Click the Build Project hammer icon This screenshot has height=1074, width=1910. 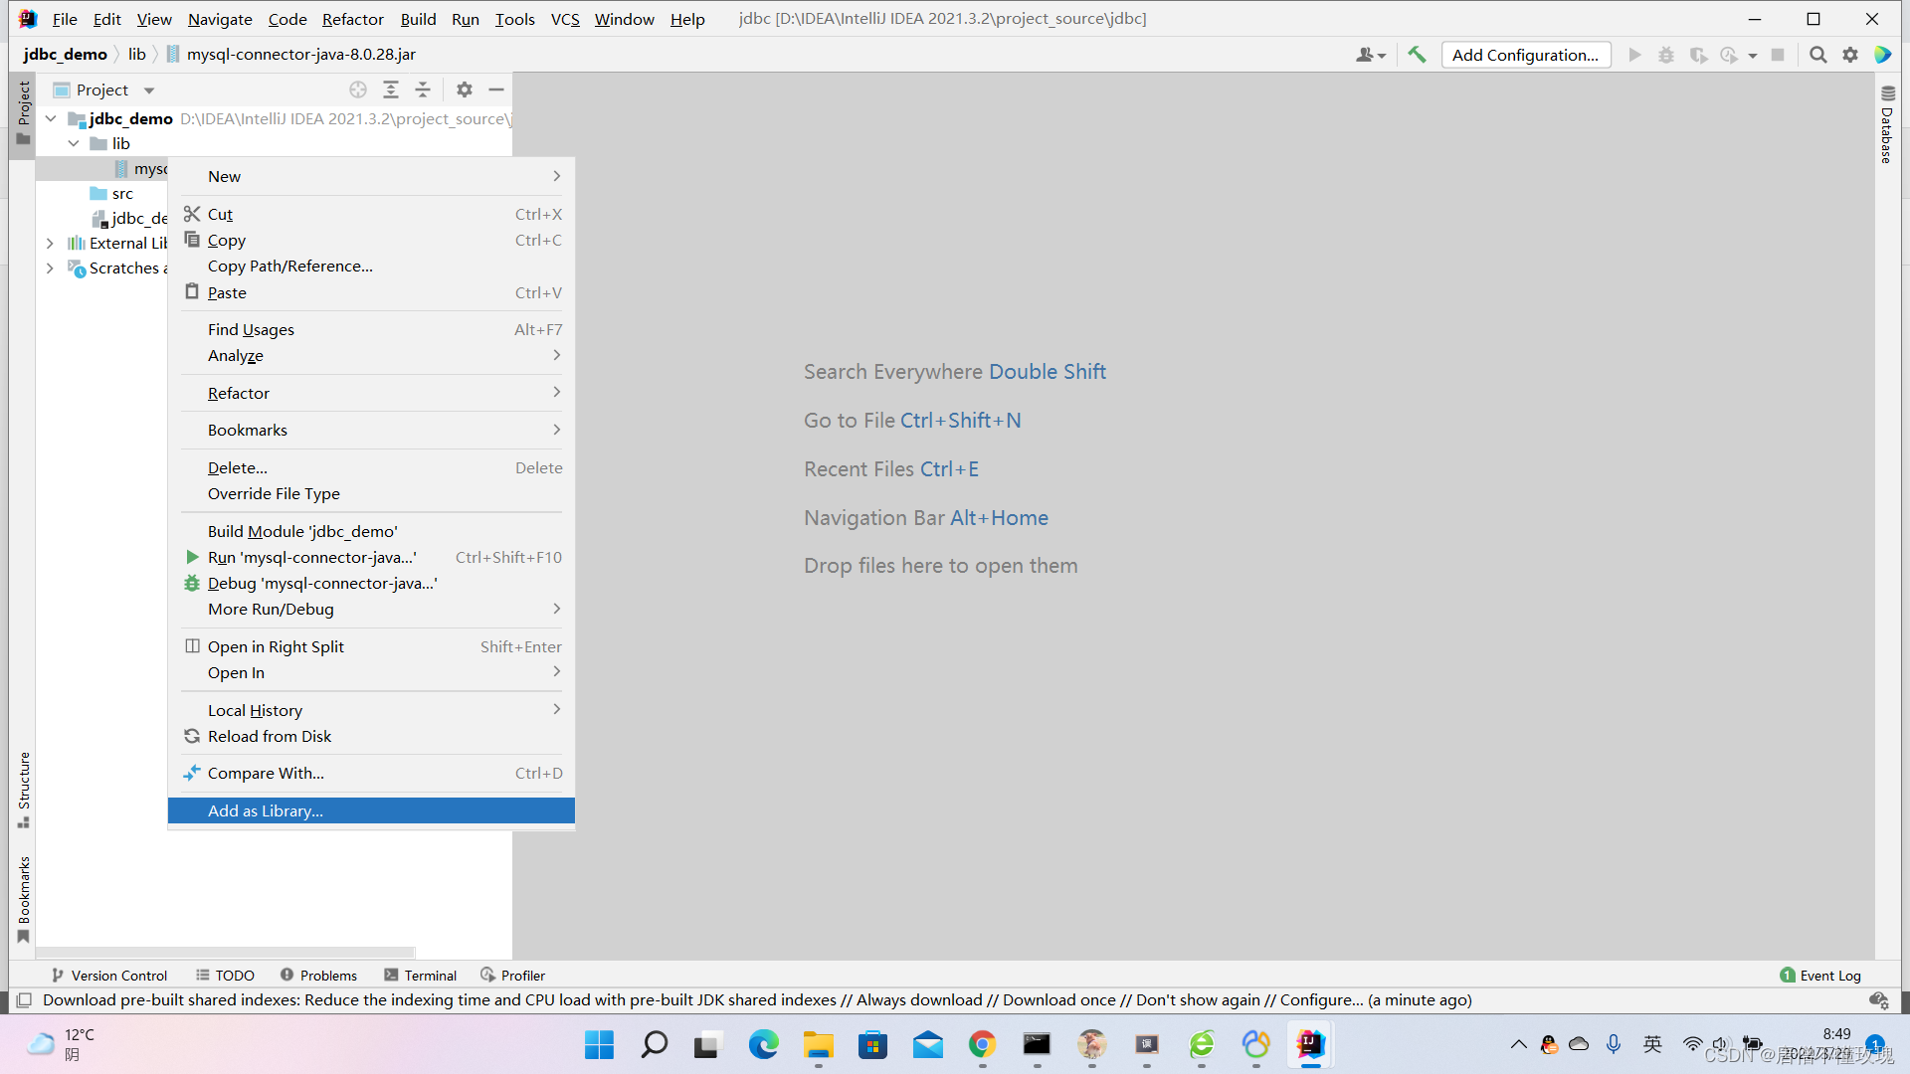pyautogui.click(x=1417, y=55)
